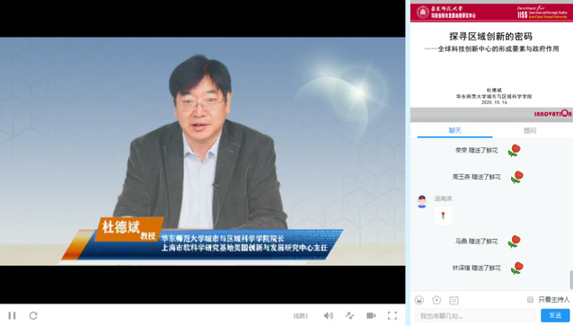Pause the live video stream
The width and height of the screenshot is (573, 326).
(12, 315)
